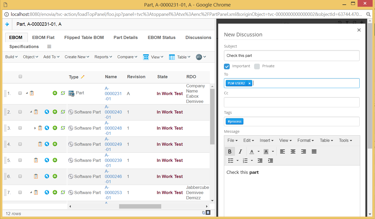Open the Format menu in message editor
This screenshot has width=375, height=219.
pyautogui.click(x=305, y=140)
